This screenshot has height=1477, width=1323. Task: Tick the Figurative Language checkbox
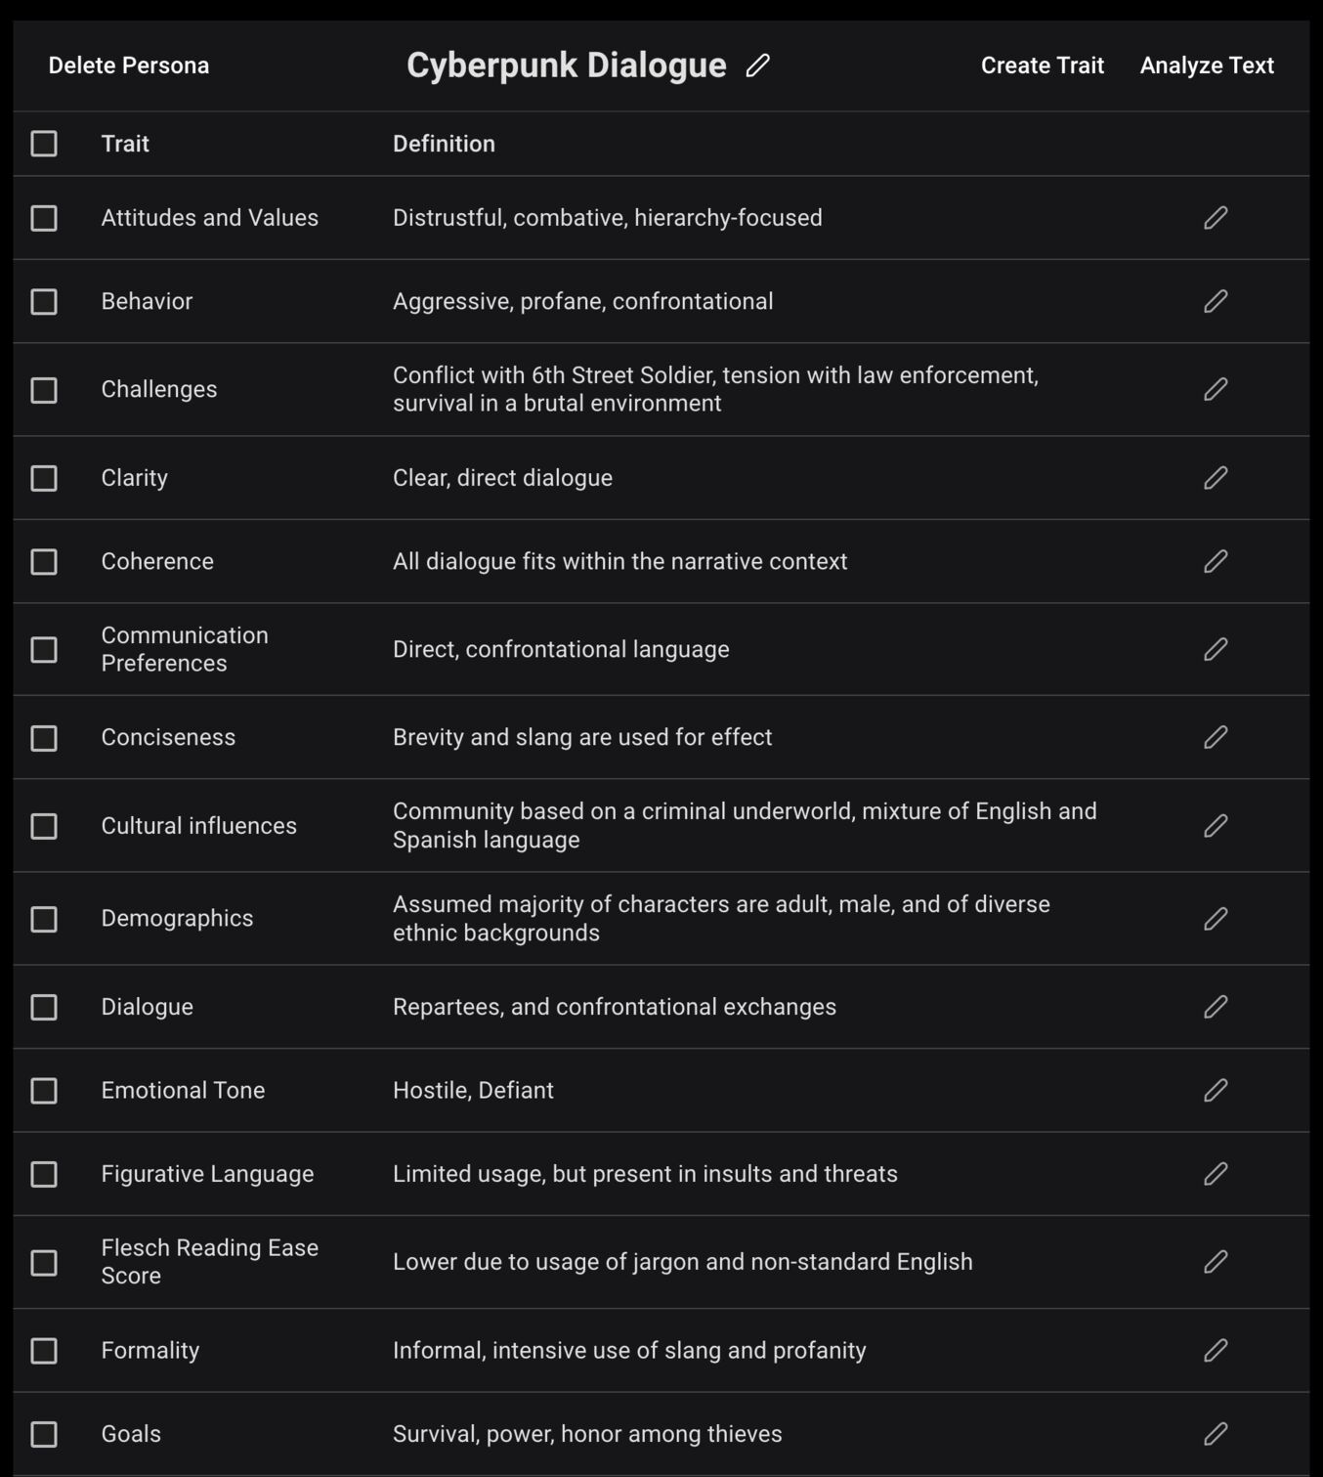pyautogui.click(x=44, y=1174)
